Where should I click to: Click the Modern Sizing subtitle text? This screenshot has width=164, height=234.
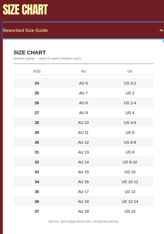pyautogui.click(x=47, y=59)
